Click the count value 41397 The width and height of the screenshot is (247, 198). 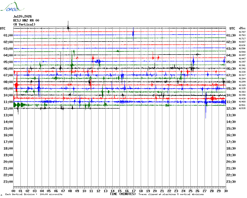[242, 62]
